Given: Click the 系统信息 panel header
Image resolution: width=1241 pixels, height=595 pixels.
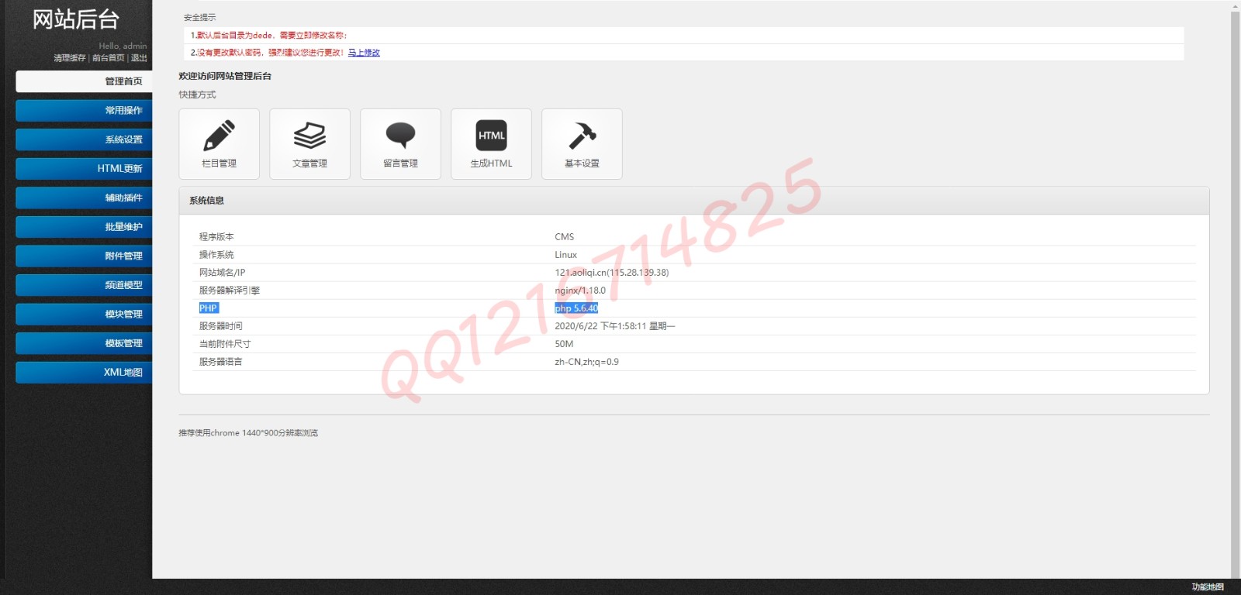Looking at the screenshot, I should pyautogui.click(x=693, y=201).
